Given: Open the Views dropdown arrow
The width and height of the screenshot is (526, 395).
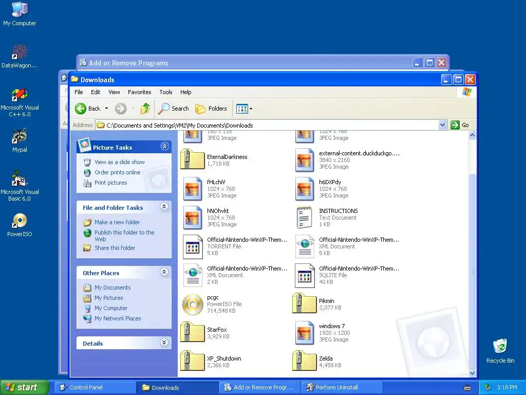Looking at the screenshot, I should [x=251, y=109].
